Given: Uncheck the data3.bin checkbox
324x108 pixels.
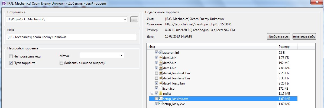Looking at the screenshot, I should point(156,68).
